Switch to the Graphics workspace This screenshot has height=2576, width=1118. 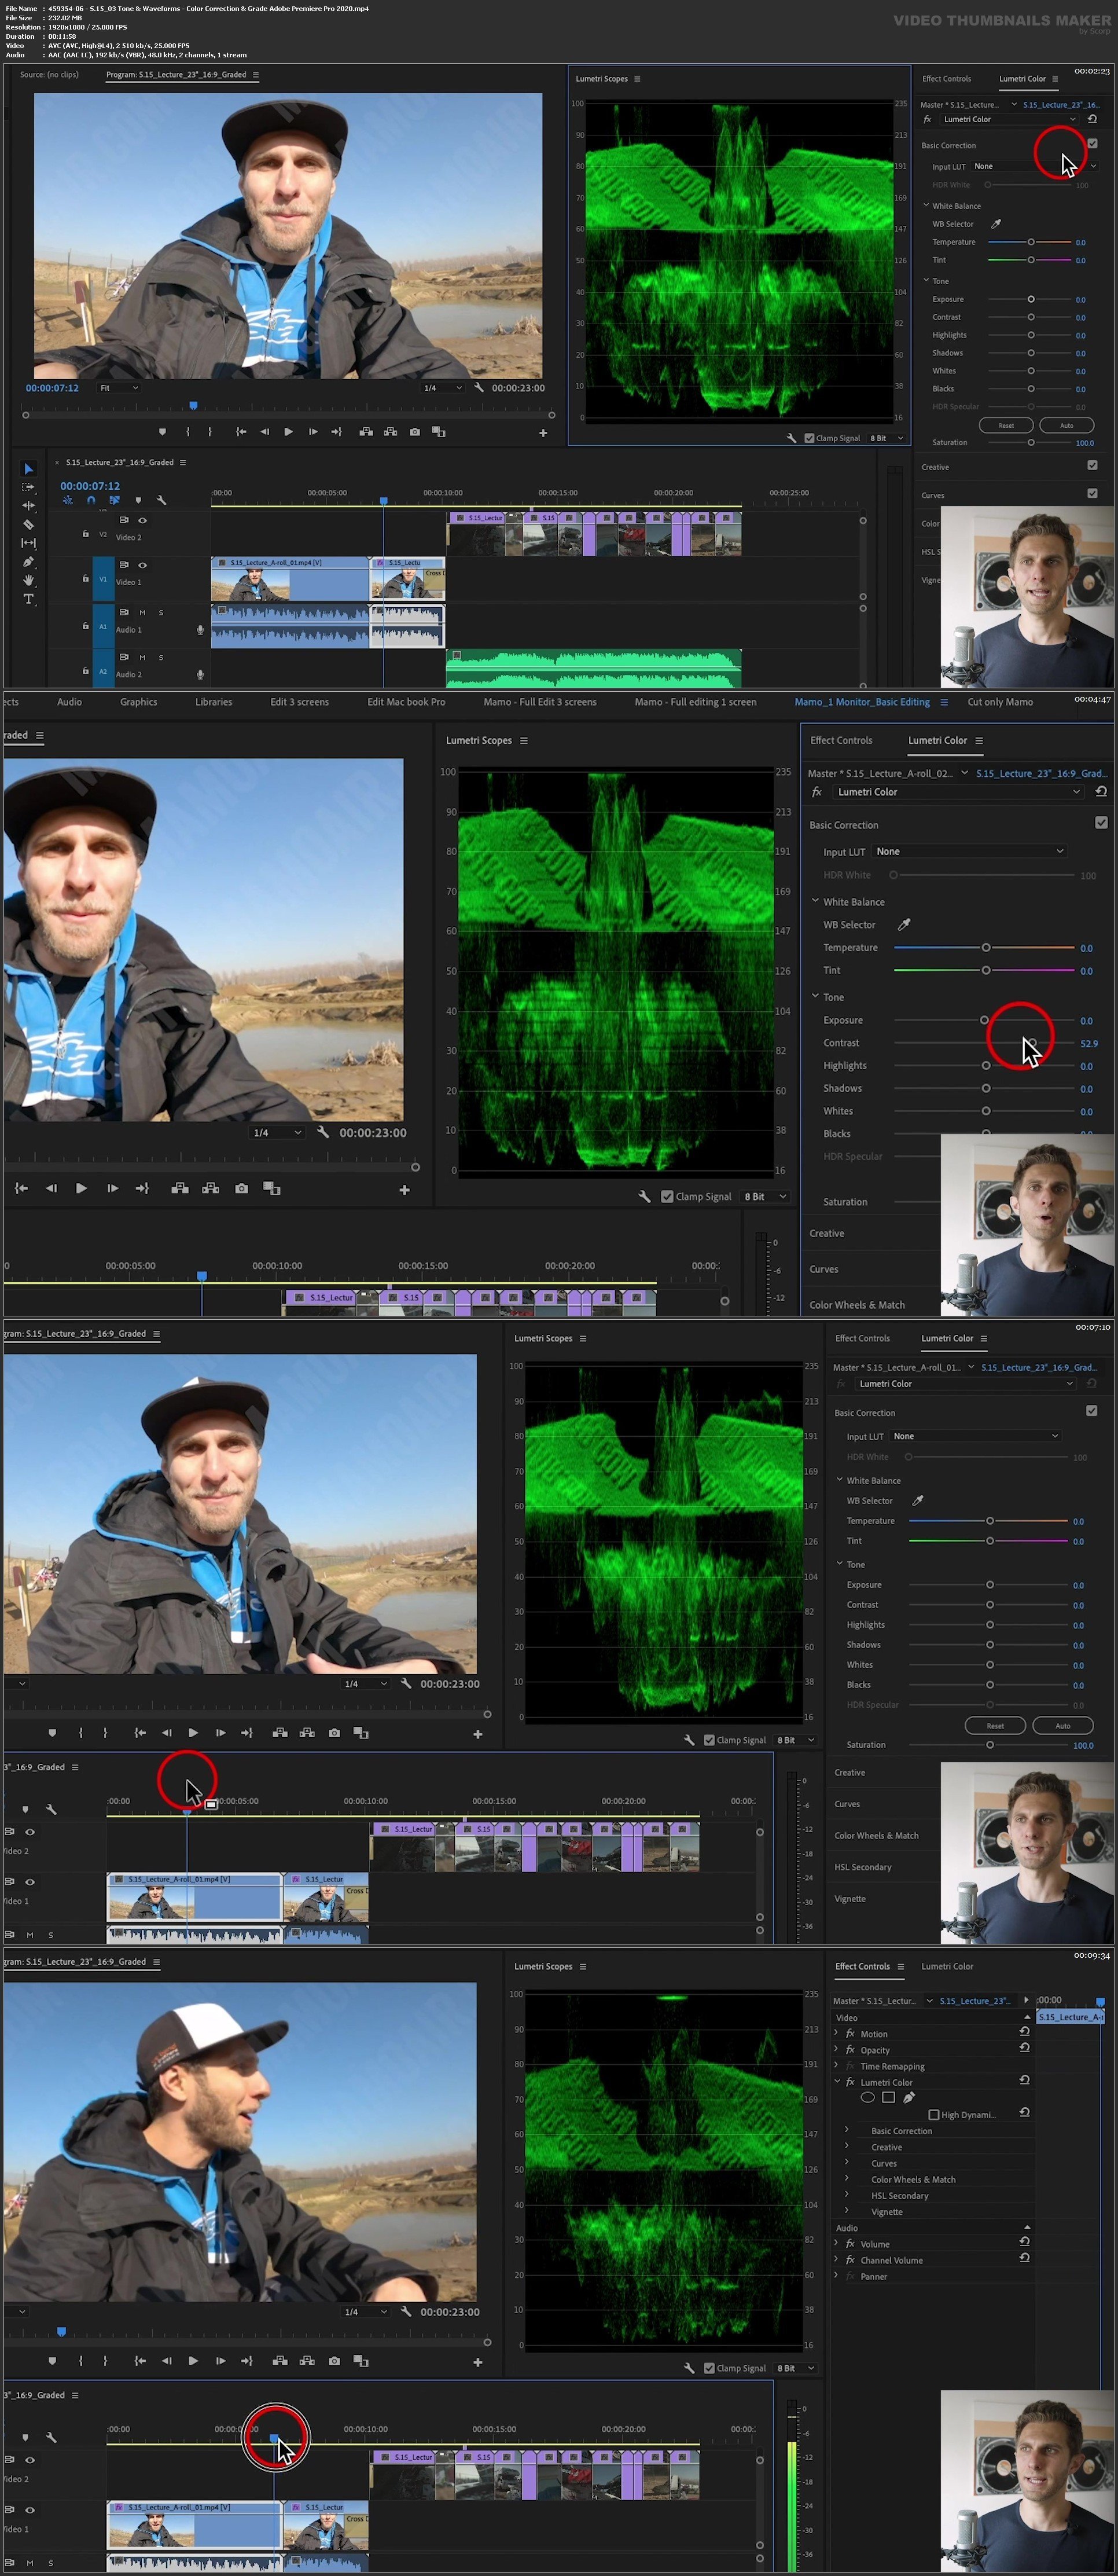tap(139, 702)
